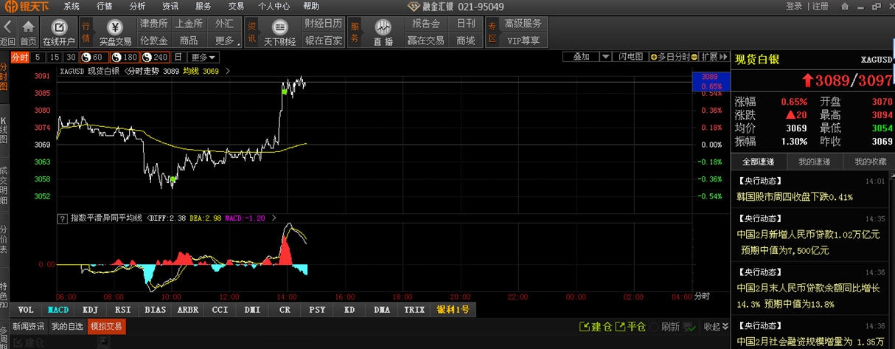The image size is (895, 349).
Task: Click the 银天下 logo
Action: 27,7
